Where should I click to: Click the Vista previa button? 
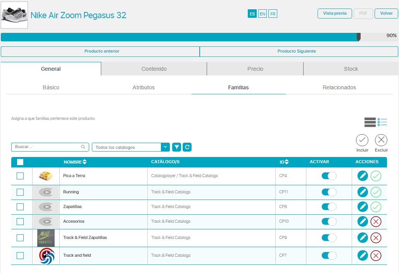[x=335, y=14]
